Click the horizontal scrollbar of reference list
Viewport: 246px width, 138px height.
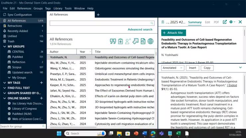(73, 127)
